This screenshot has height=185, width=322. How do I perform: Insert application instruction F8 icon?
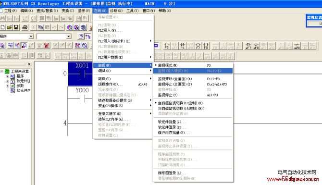206,46
